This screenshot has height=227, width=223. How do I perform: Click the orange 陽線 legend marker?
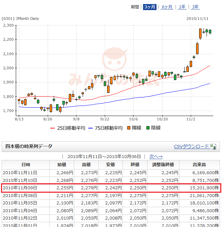tap(129, 128)
